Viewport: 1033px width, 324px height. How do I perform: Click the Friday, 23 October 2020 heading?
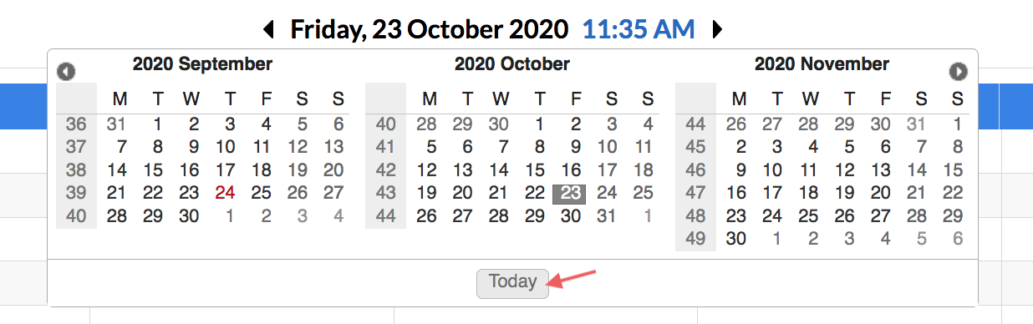pos(430,30)
